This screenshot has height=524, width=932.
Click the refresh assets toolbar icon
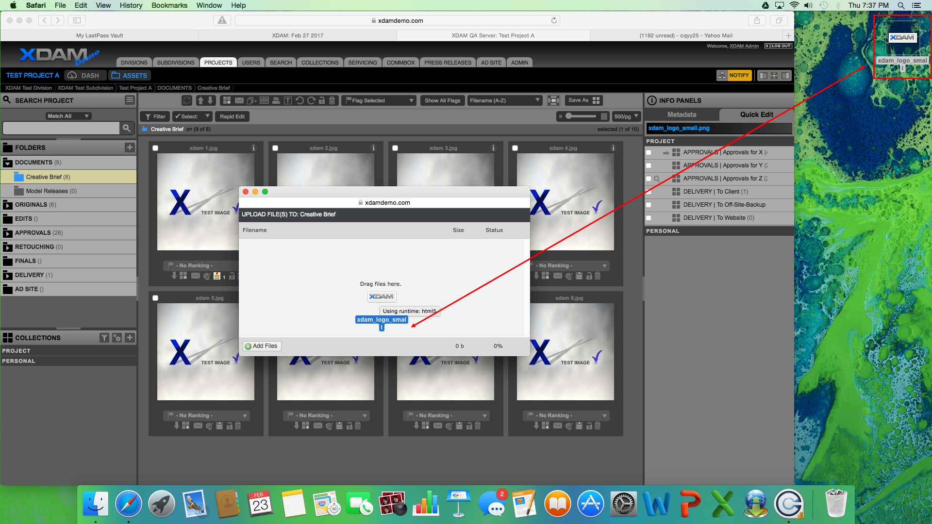(x=186, y=100)
